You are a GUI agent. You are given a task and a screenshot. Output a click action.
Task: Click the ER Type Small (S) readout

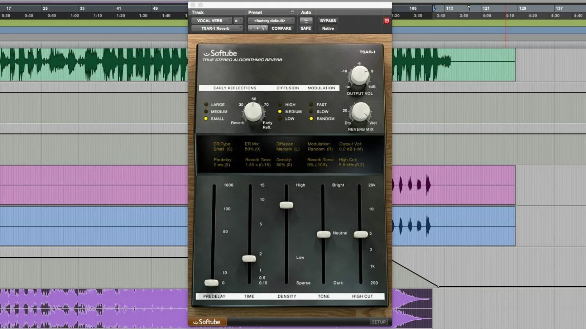tap(223, 147)
